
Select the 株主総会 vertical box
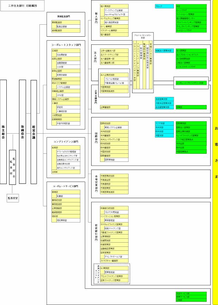click(x=3, y=132)
